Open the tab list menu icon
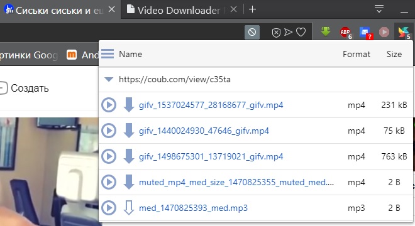The image size is (415, 226). coord(379,9)
